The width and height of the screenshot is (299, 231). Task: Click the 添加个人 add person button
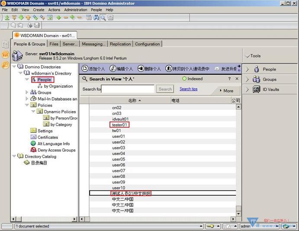(x=93, y=69)
